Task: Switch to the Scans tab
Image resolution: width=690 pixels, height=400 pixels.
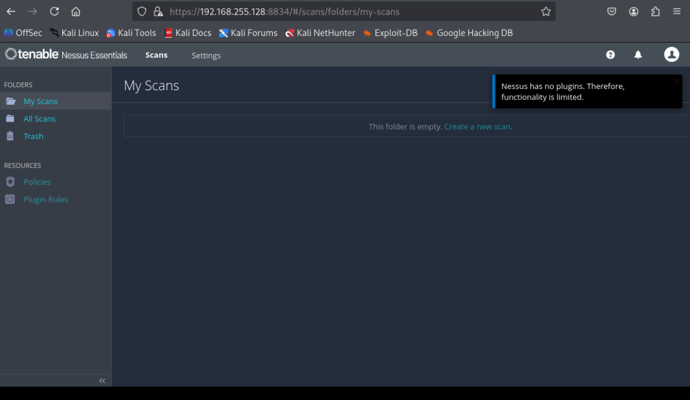Action: [157, 55]
